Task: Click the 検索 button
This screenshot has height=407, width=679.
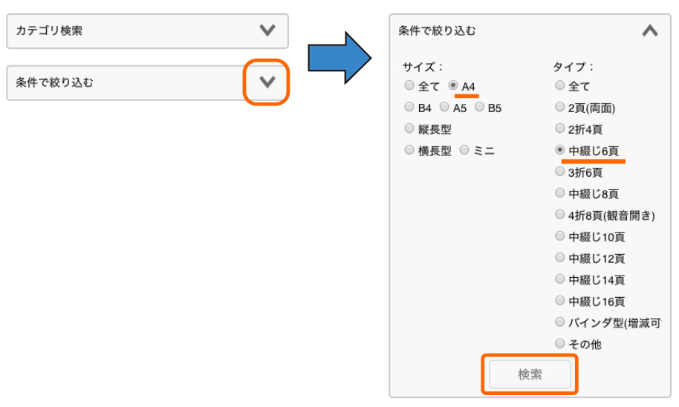Action: (530, 374)
